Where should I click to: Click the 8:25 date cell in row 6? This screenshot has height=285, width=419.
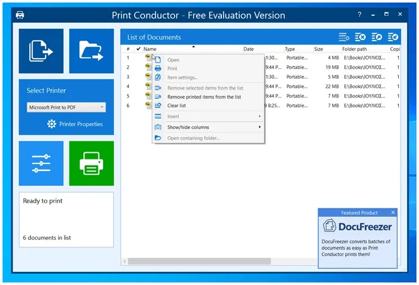pyautogui.click(x=273, y=105)
